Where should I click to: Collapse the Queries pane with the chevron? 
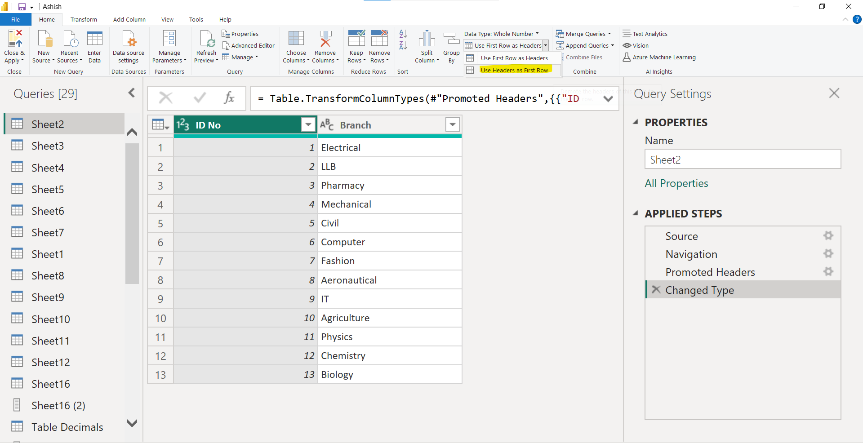[131, 93]
